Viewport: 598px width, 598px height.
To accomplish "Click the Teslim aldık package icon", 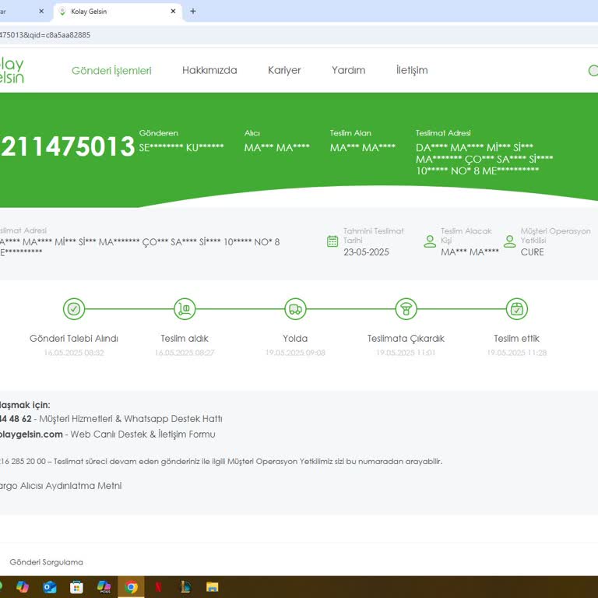I will (x=185, y=309).
